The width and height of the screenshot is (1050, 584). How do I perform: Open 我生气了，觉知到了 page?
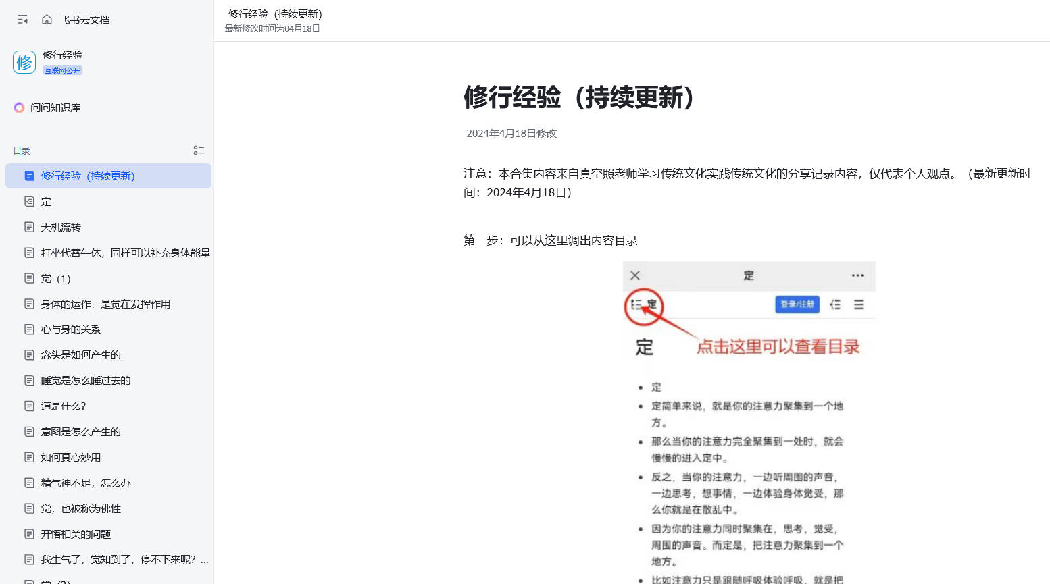108,559
